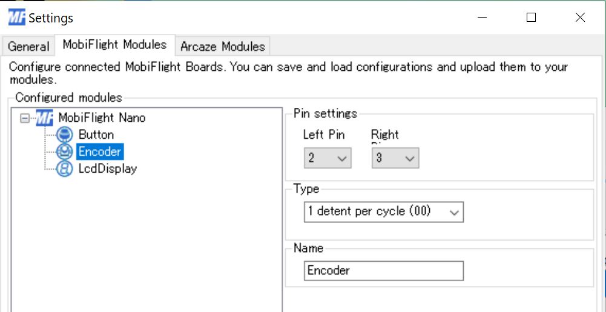
Task: Maximize the Settings window
Action: pos(532,18)
